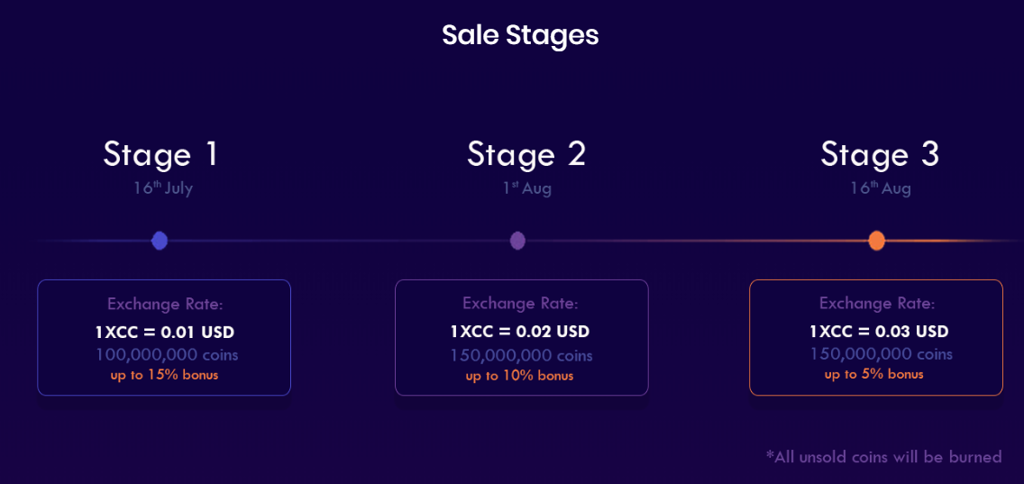This screenshot has height=484, width=1024.
Task: Click the 16th July date label
Action: tap(163, 188)
